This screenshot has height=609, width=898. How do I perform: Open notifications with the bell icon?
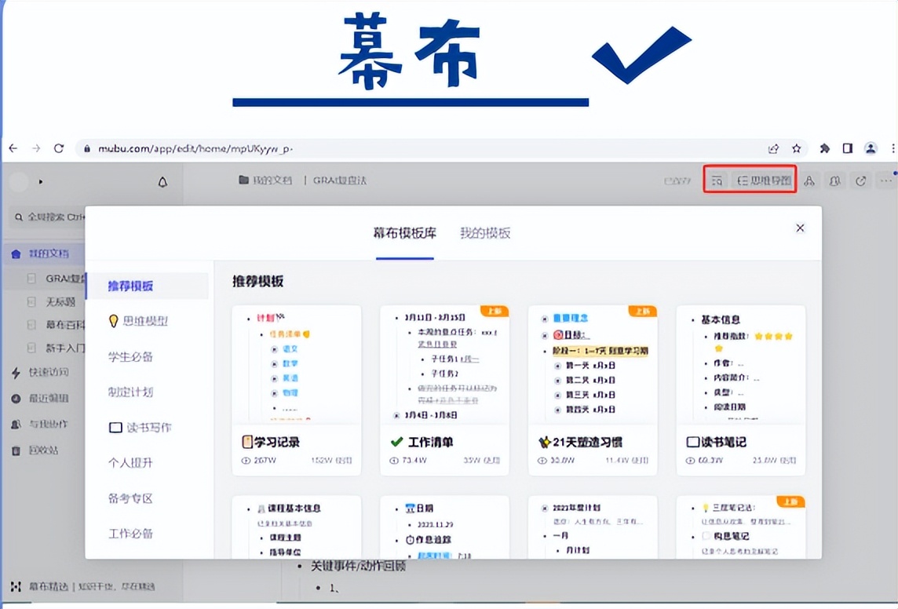pyautogui.click(x=162, y=182)
